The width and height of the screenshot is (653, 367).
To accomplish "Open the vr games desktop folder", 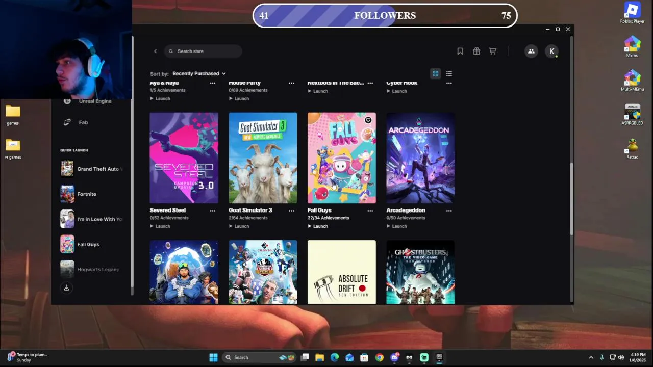I will pyautogui.click(x=13, y=149).
